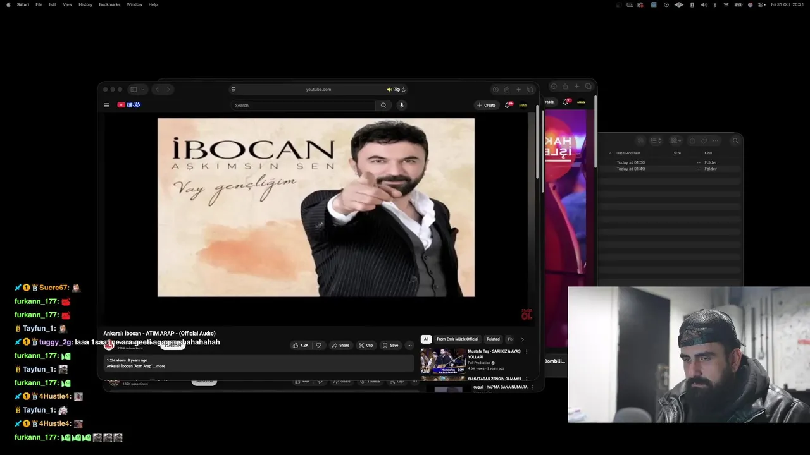Open AirDrop button in Finder toolbar
Screen dimensions: 810x455
pos(640,141)
